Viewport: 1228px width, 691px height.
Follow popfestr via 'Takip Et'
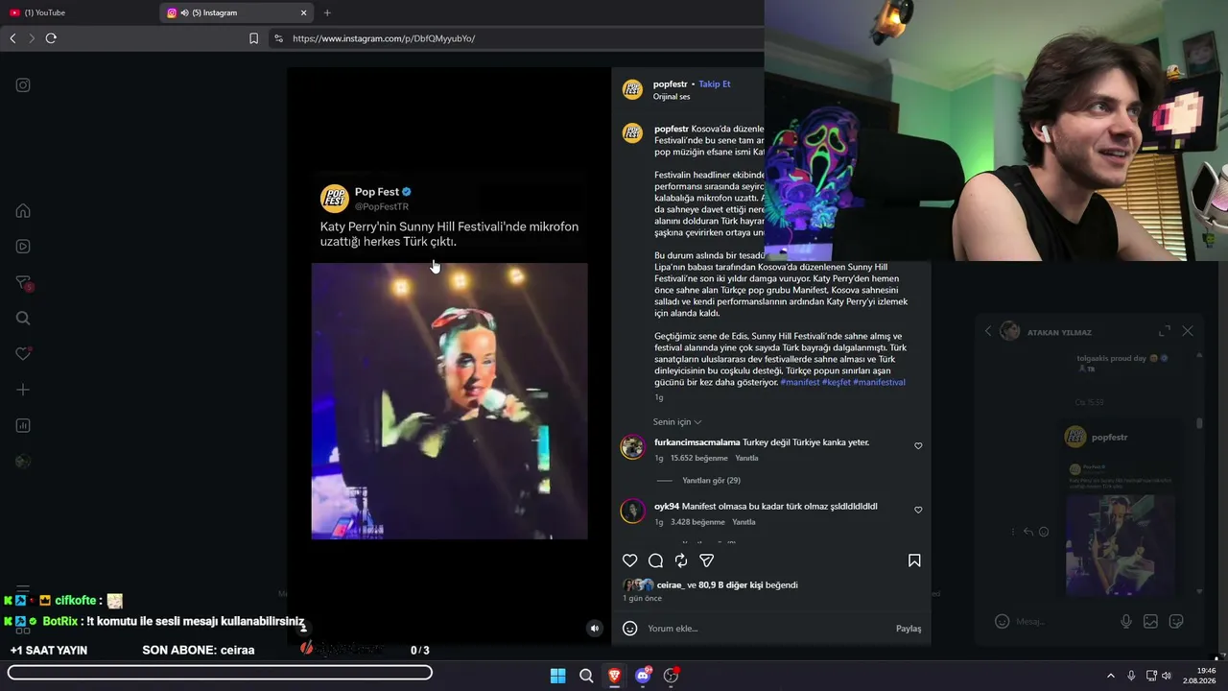click(715, 83)
